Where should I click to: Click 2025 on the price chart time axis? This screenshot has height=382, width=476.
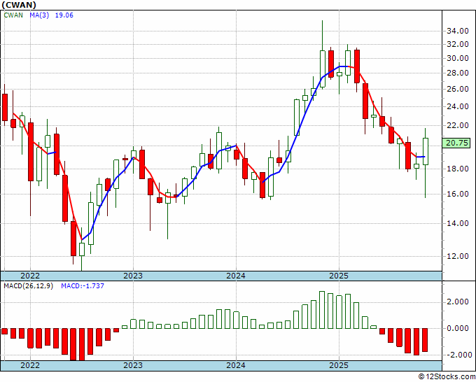(339, 276)
